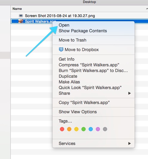Viewport: 148px width, 159px height.
Task: Apply the purple tag color
Action: coord(98,129)
